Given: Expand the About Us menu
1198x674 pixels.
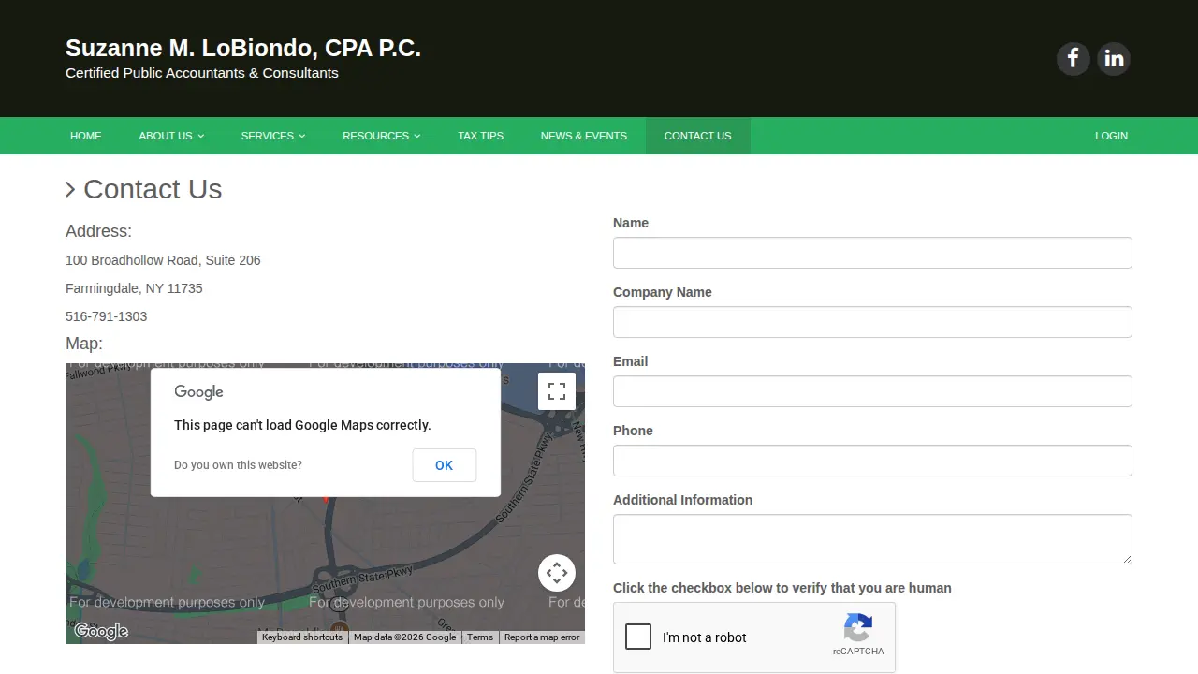Looking at the screenshot, I should pos(171,136).
